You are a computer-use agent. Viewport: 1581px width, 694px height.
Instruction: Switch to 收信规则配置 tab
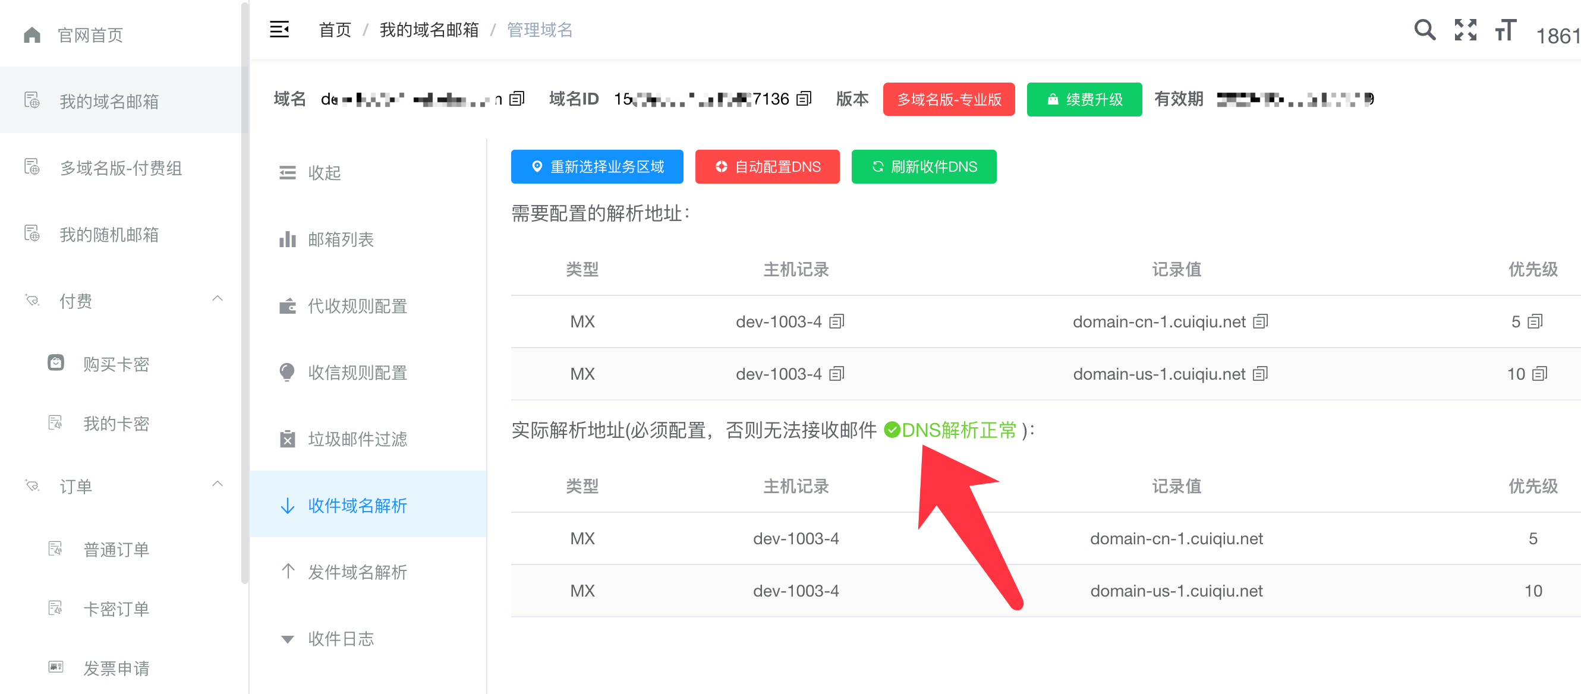tap(369, 373)
